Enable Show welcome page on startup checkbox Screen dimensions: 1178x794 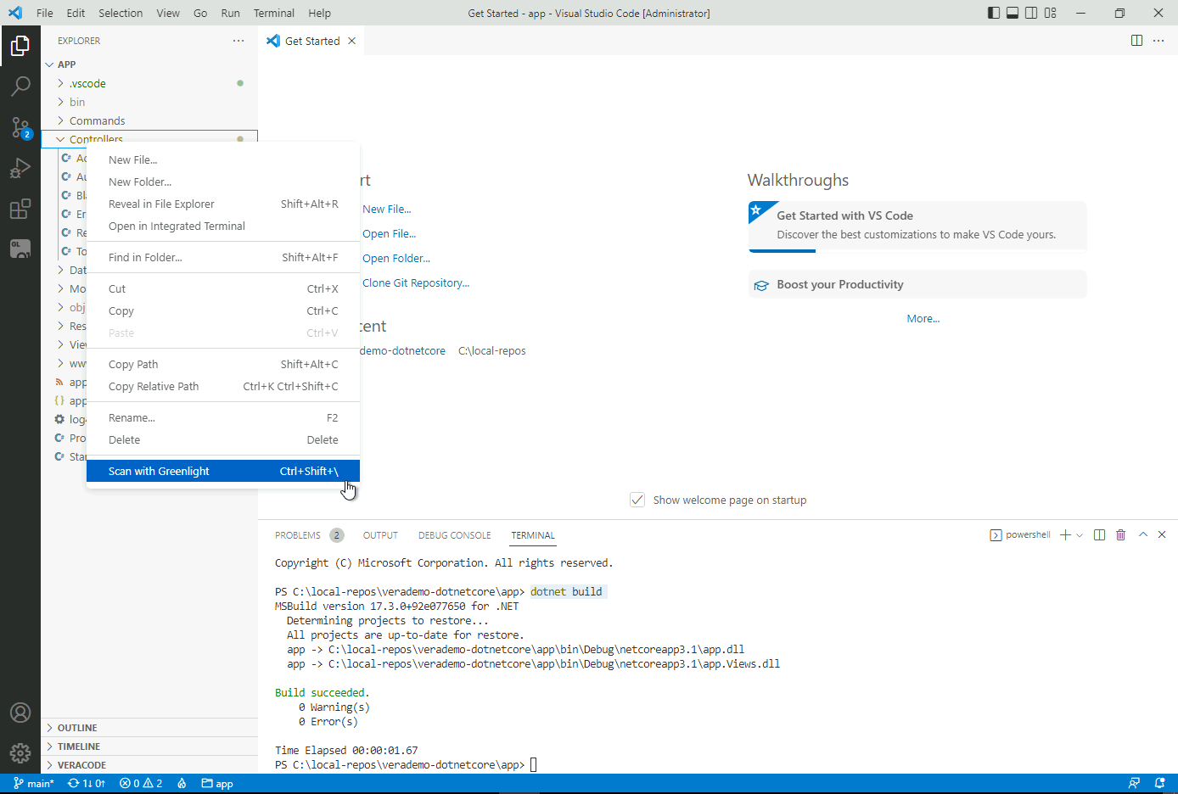click(x=637, y=500)
